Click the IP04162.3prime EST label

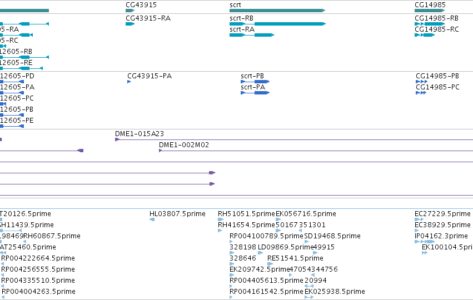(441, 236)
